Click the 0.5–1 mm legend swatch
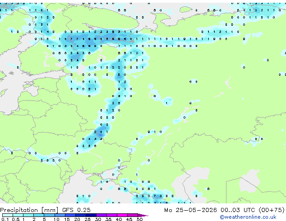The image size is (286, 221). click(x=18, y=215)
